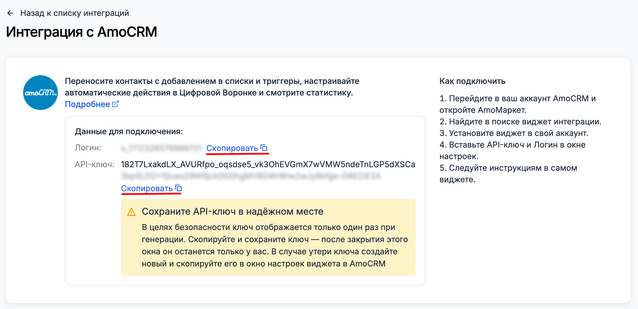The image size is (638, 309).
Task: Click the warning triangle icon in yellow banner
Action: tap(132, 211)
